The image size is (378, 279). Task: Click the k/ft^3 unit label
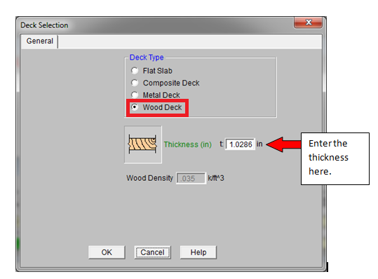(216, 178)
